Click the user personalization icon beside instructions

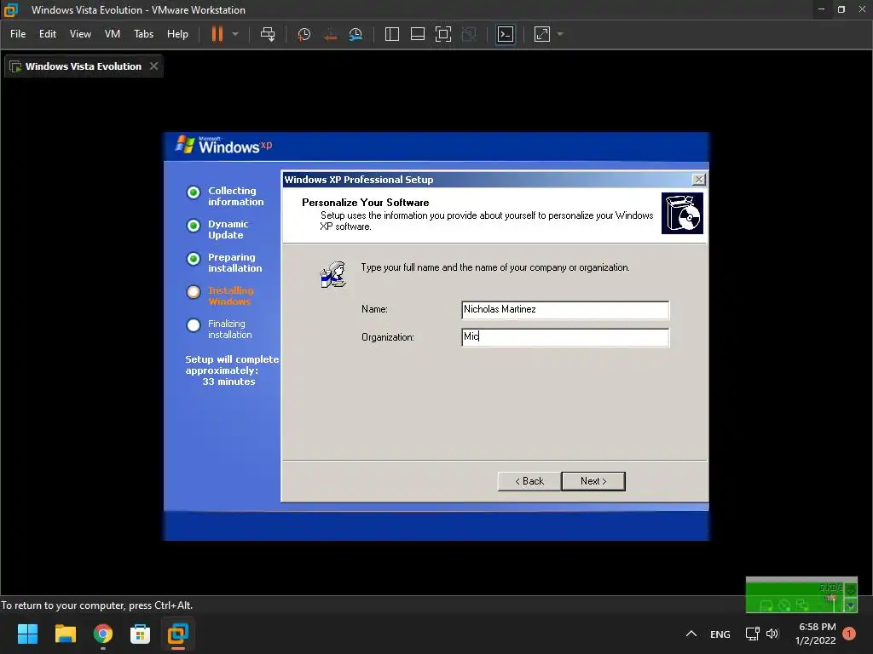point(333,275)
